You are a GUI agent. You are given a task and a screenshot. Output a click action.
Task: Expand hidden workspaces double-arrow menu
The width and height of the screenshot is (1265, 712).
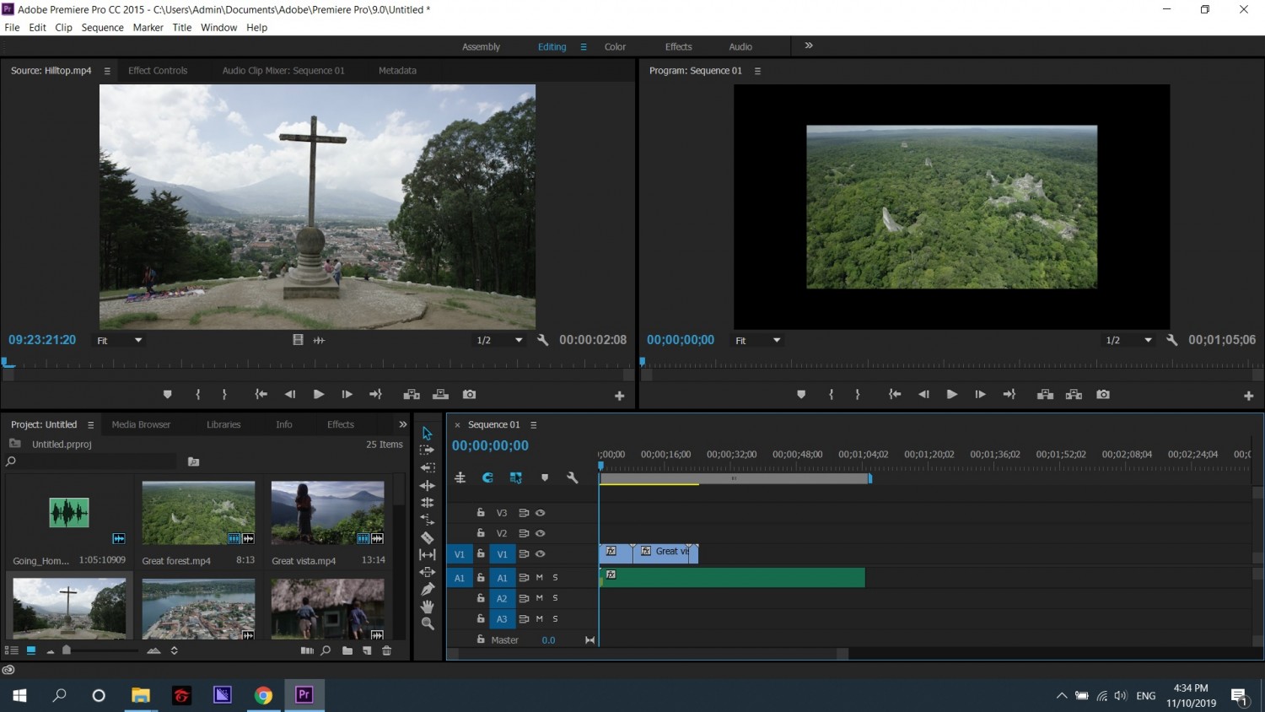pyautogui.click(x=809, y=46)
